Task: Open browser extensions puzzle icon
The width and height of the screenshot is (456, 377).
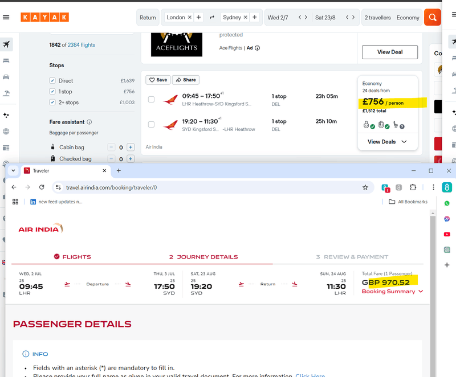Action: 413,187
